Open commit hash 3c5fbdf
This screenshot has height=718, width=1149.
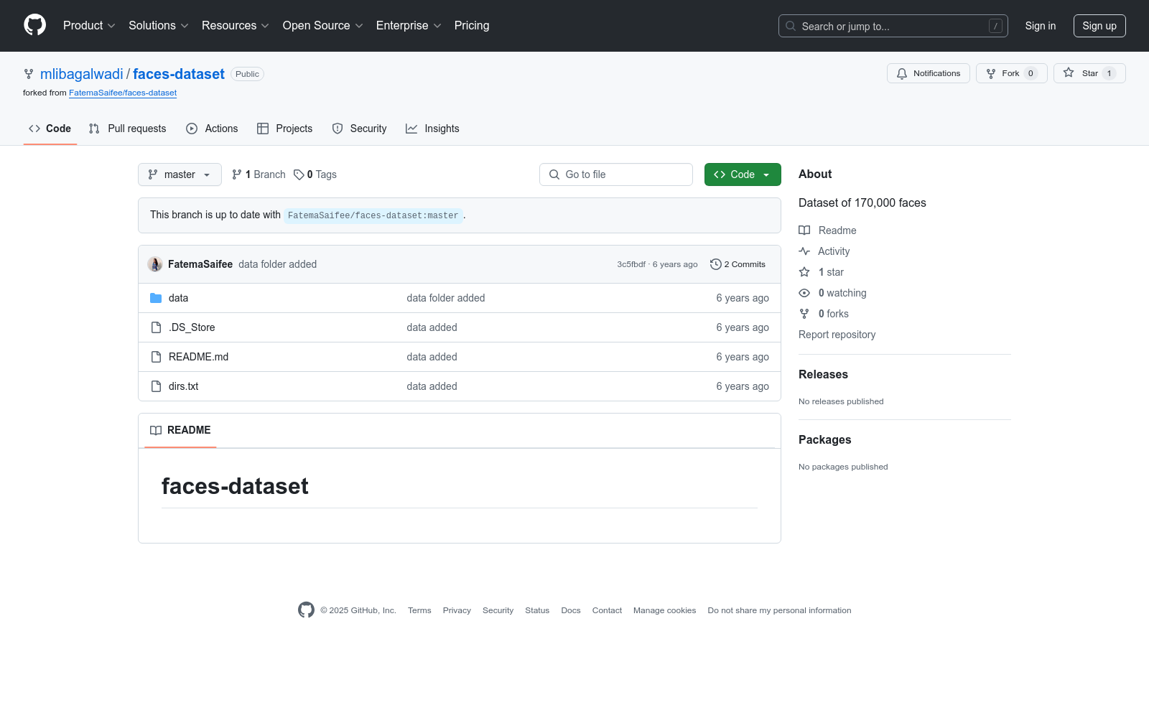tap(631, 264)
